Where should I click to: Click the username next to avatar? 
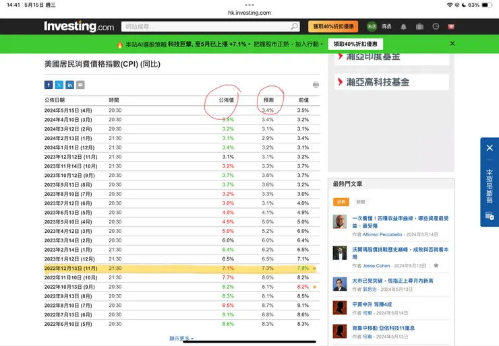[x=386, y=26]
